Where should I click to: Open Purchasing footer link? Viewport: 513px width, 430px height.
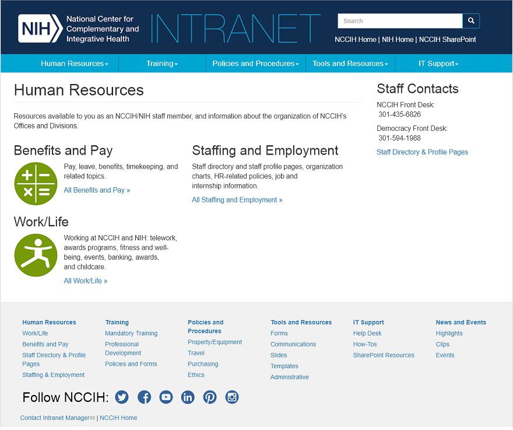[x=203, y=364]
